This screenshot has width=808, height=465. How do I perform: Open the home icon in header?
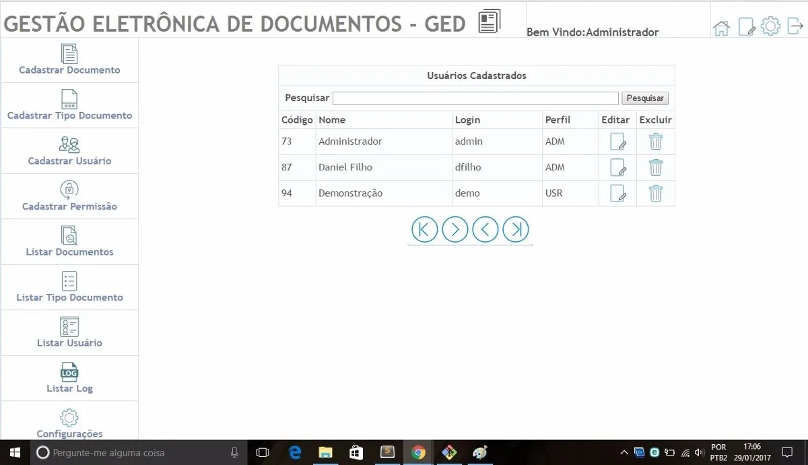click(x=721, y=28)
